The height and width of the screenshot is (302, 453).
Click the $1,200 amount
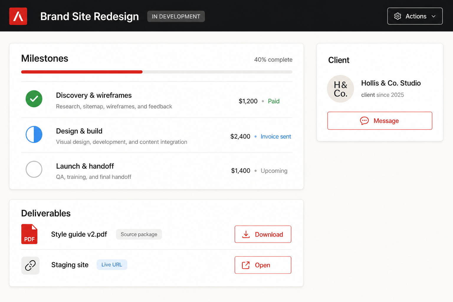coord(248,101)
